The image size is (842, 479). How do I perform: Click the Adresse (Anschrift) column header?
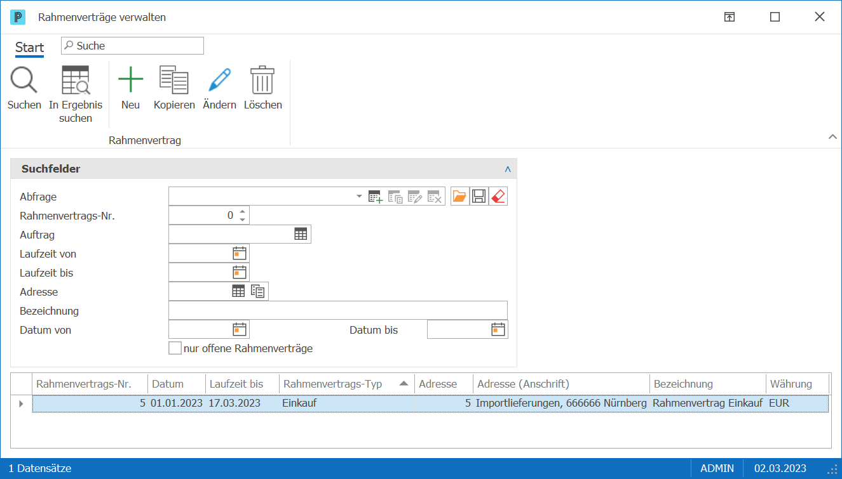pos(561,384)
